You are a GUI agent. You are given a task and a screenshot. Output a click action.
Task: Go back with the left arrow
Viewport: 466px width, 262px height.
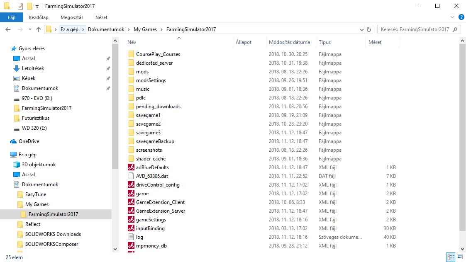click(x=8, y=29)
